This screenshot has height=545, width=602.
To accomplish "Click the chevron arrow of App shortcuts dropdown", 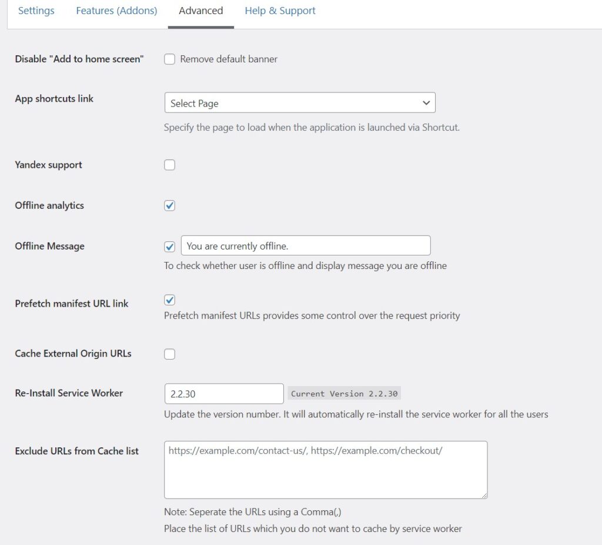I will point(426,103).
